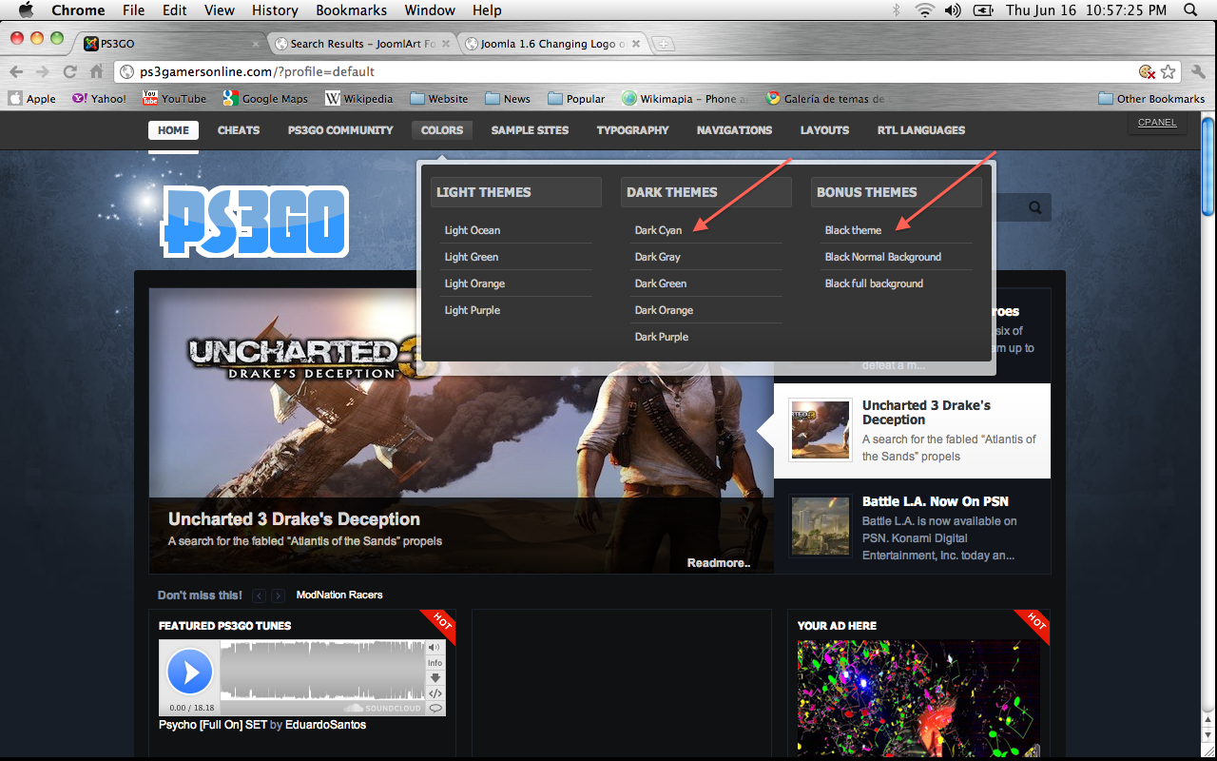Open the View menu

pos(219,10)
